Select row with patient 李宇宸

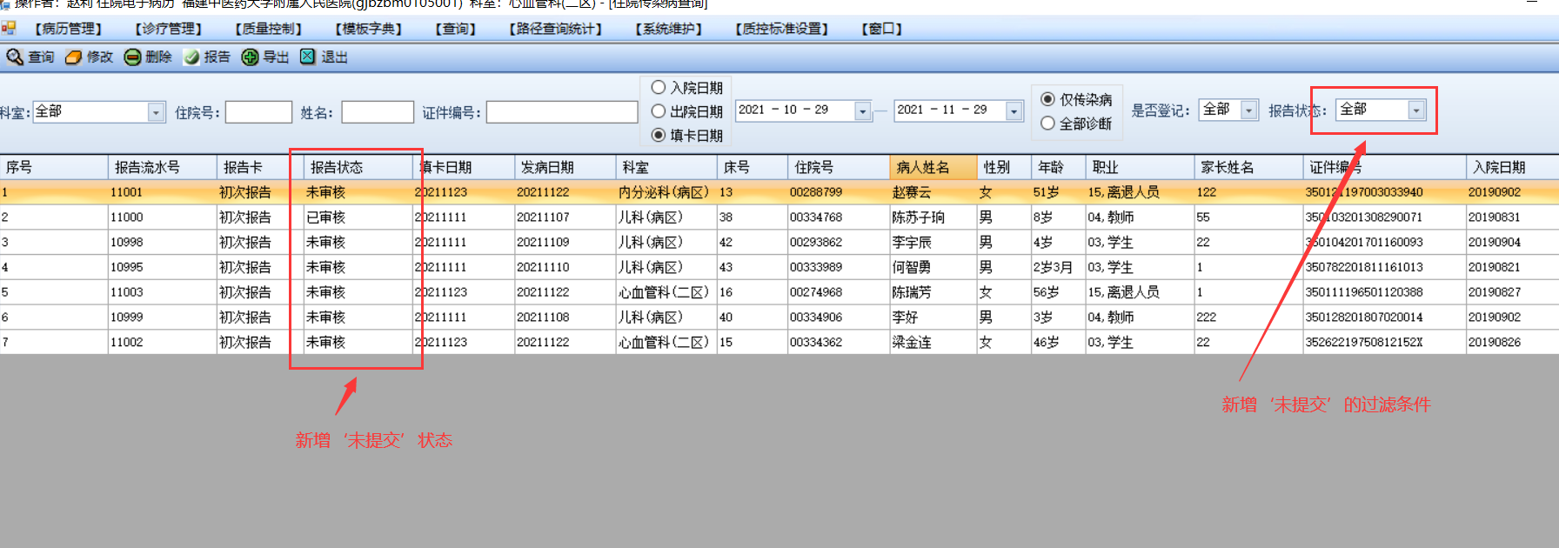click(779, 243)
